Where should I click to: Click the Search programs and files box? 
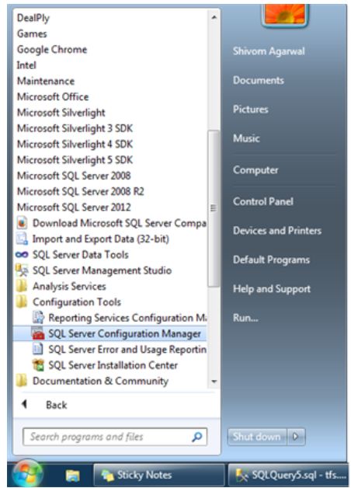[x=115, y=437]
